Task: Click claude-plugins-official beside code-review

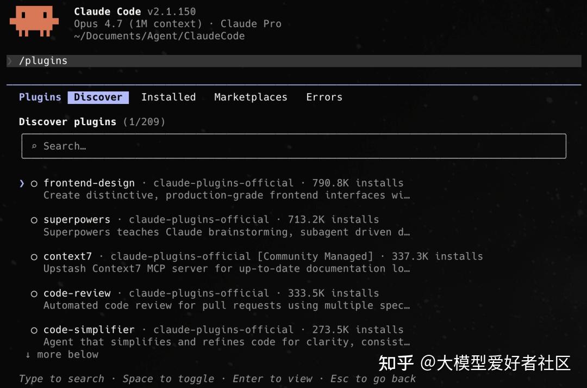Action: [199, 293]
